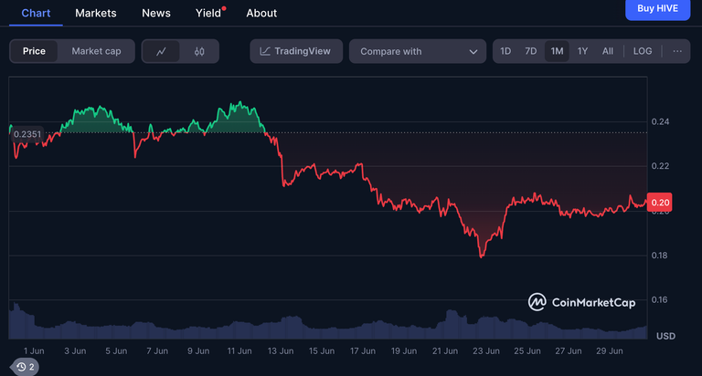702x376 pixels.
Task: Click the 0.24 axis value
Action: (x=660, y=121)
